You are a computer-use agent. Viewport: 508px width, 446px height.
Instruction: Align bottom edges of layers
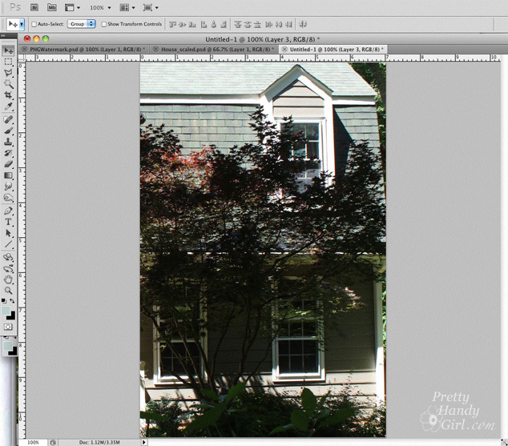pos(192,24)
